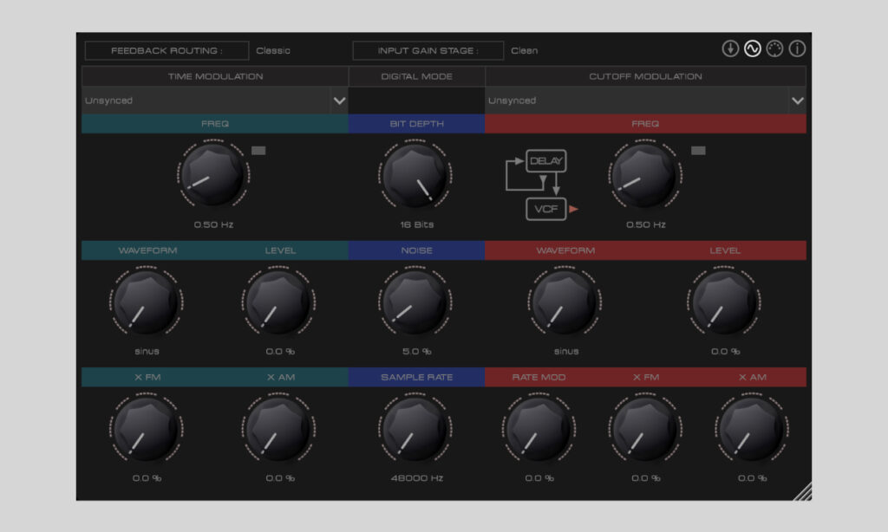Click the 16 Bits value
The height and width of the screenshot is (532, 888).
coord(417,224)
